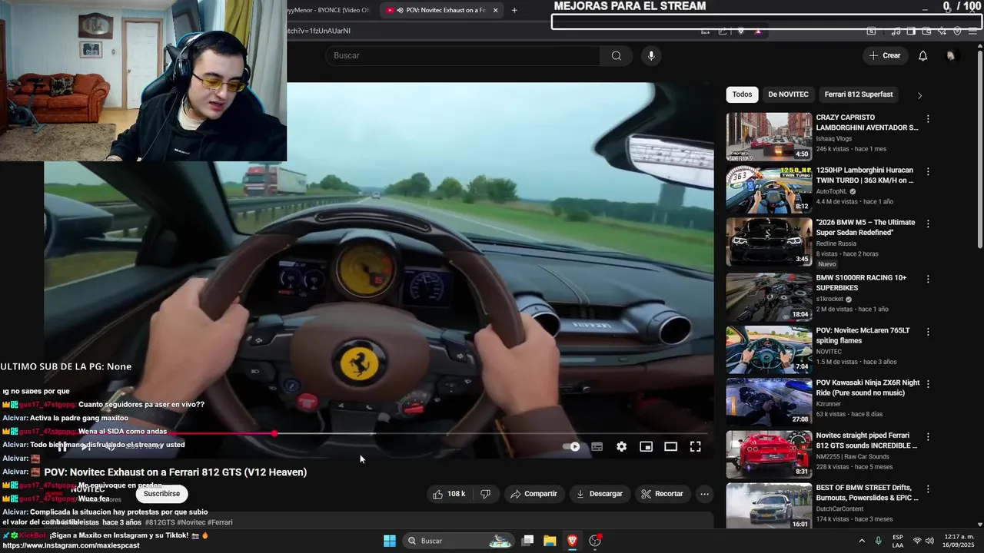
Task: Open more actions ellipsis below the video
Action: coord(704,494)
